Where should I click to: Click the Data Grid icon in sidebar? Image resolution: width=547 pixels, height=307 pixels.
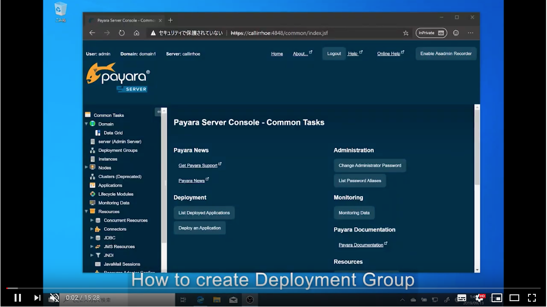[x=98, y=133]
